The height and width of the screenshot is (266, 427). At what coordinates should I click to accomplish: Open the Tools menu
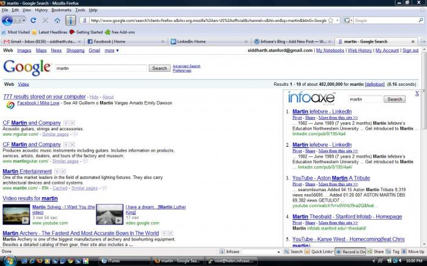point(80,10)
